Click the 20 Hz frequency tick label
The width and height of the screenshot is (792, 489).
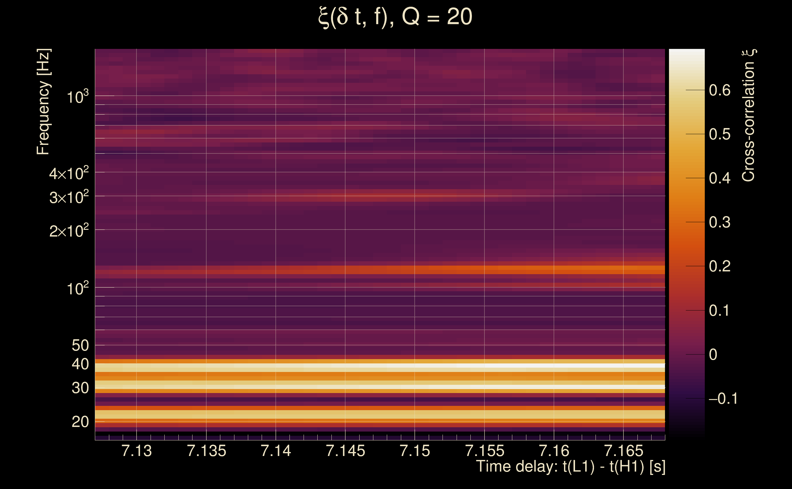80,422
